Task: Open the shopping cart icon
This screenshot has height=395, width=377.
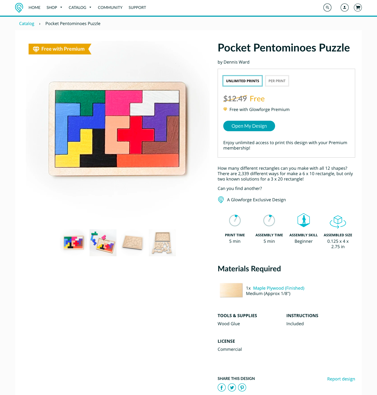Action: [x=358, y=8]
